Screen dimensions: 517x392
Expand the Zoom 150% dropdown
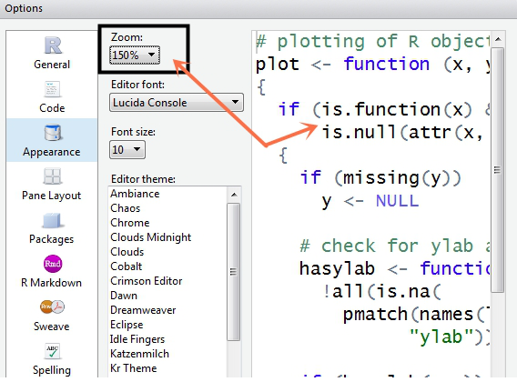135,55
